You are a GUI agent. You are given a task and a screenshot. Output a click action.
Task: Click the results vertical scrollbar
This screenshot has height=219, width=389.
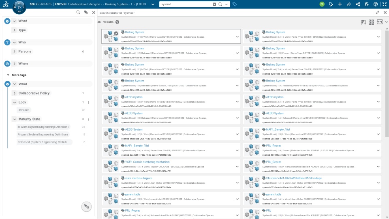pyautogui.click(x=387, y=83)
